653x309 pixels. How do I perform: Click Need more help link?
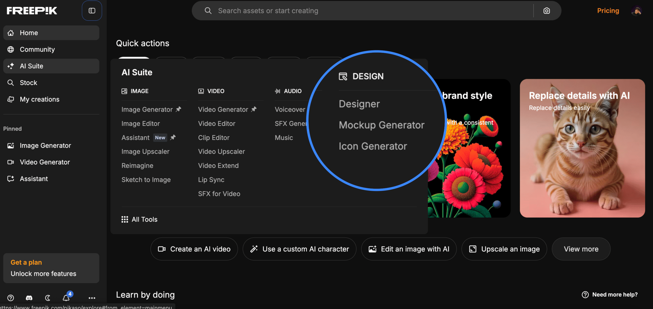tap(610, 295)
